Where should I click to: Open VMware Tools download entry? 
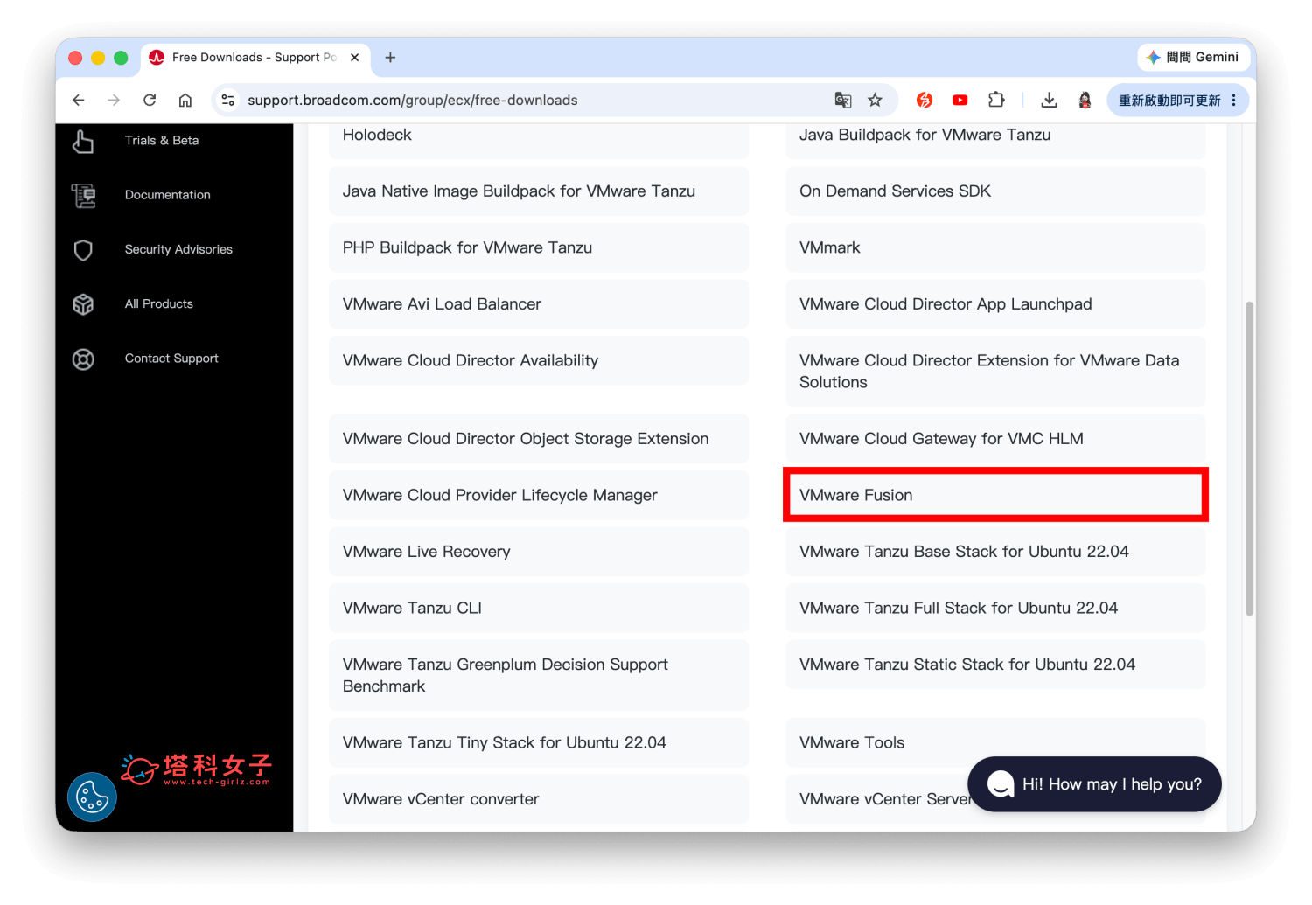pyautogui.click(x=995, y=742)
